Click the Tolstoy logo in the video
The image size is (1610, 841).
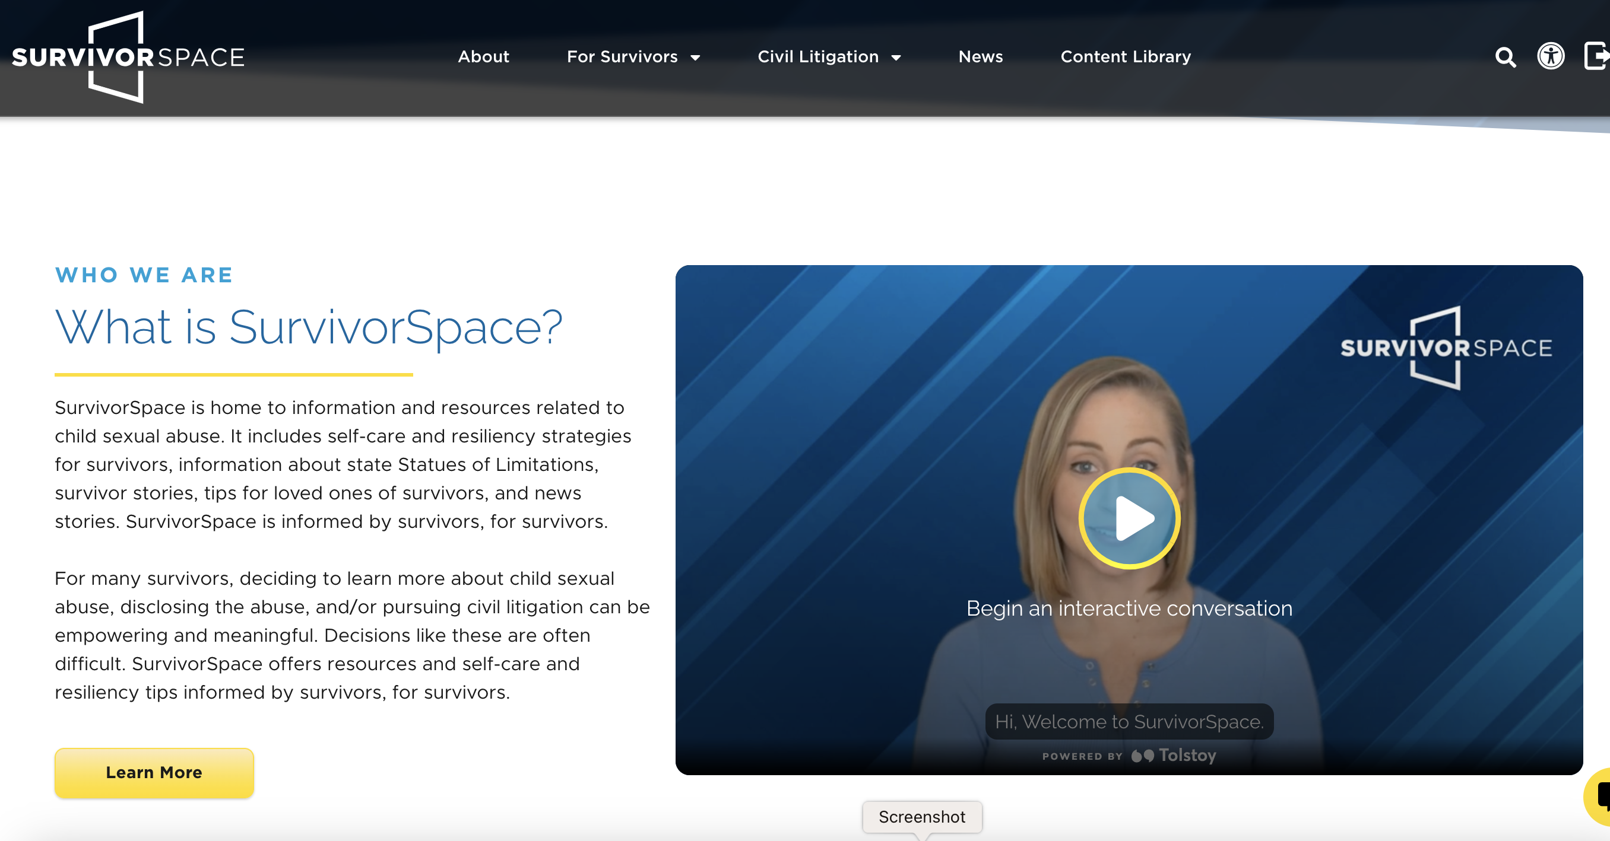click(1175, 756)
